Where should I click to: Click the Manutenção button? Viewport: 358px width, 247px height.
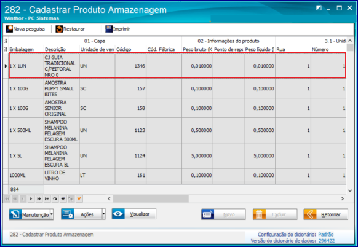point(30,214)
